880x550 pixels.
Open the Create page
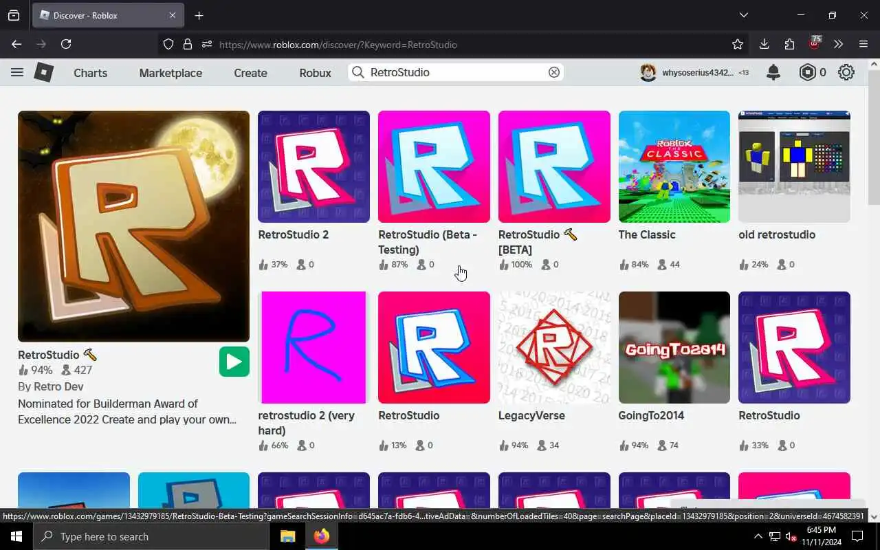pyautogui.click(x=250, y=73)
